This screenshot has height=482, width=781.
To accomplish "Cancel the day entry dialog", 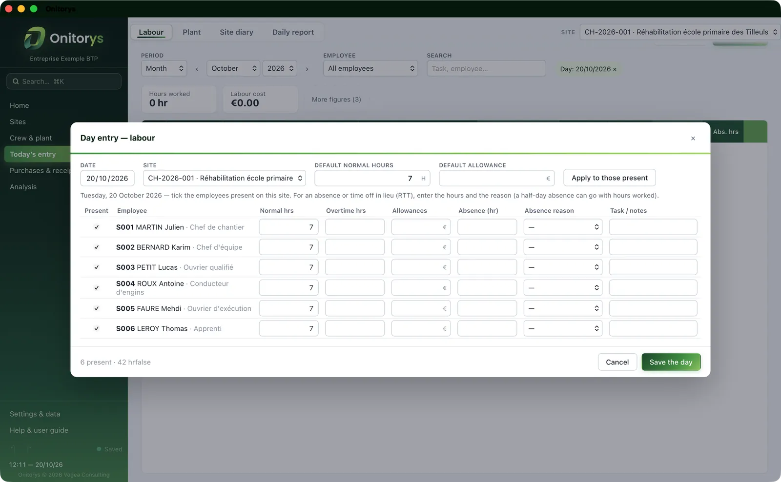I will click(x=617, y=362).
